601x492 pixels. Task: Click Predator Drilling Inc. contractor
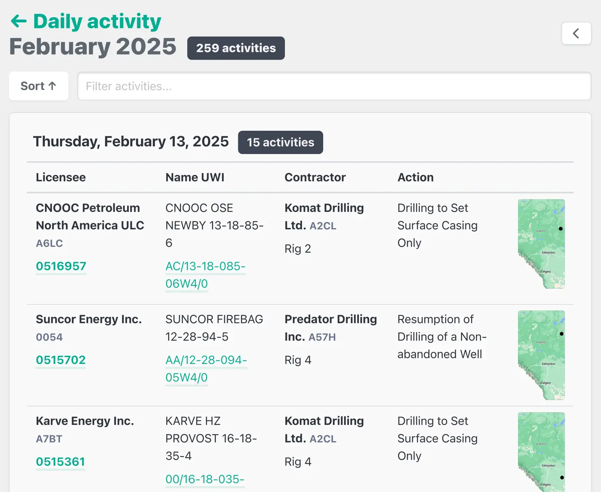click(x=331, y=328)
